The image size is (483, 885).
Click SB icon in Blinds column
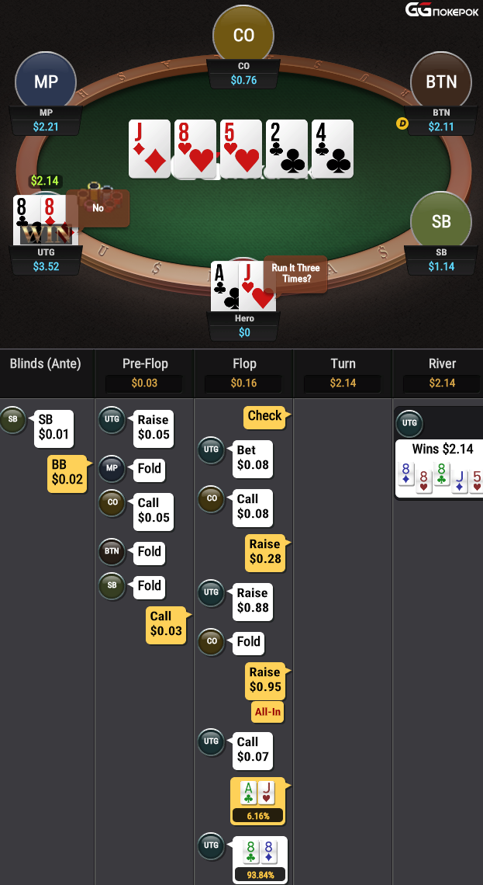(x=12, y=420)
